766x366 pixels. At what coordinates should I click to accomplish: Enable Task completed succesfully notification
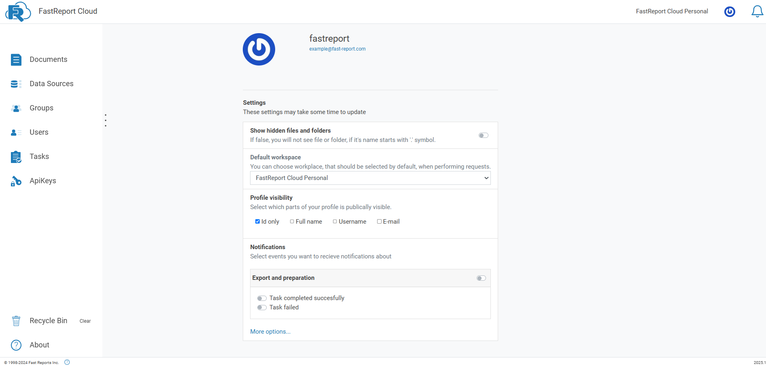point(262,298)
